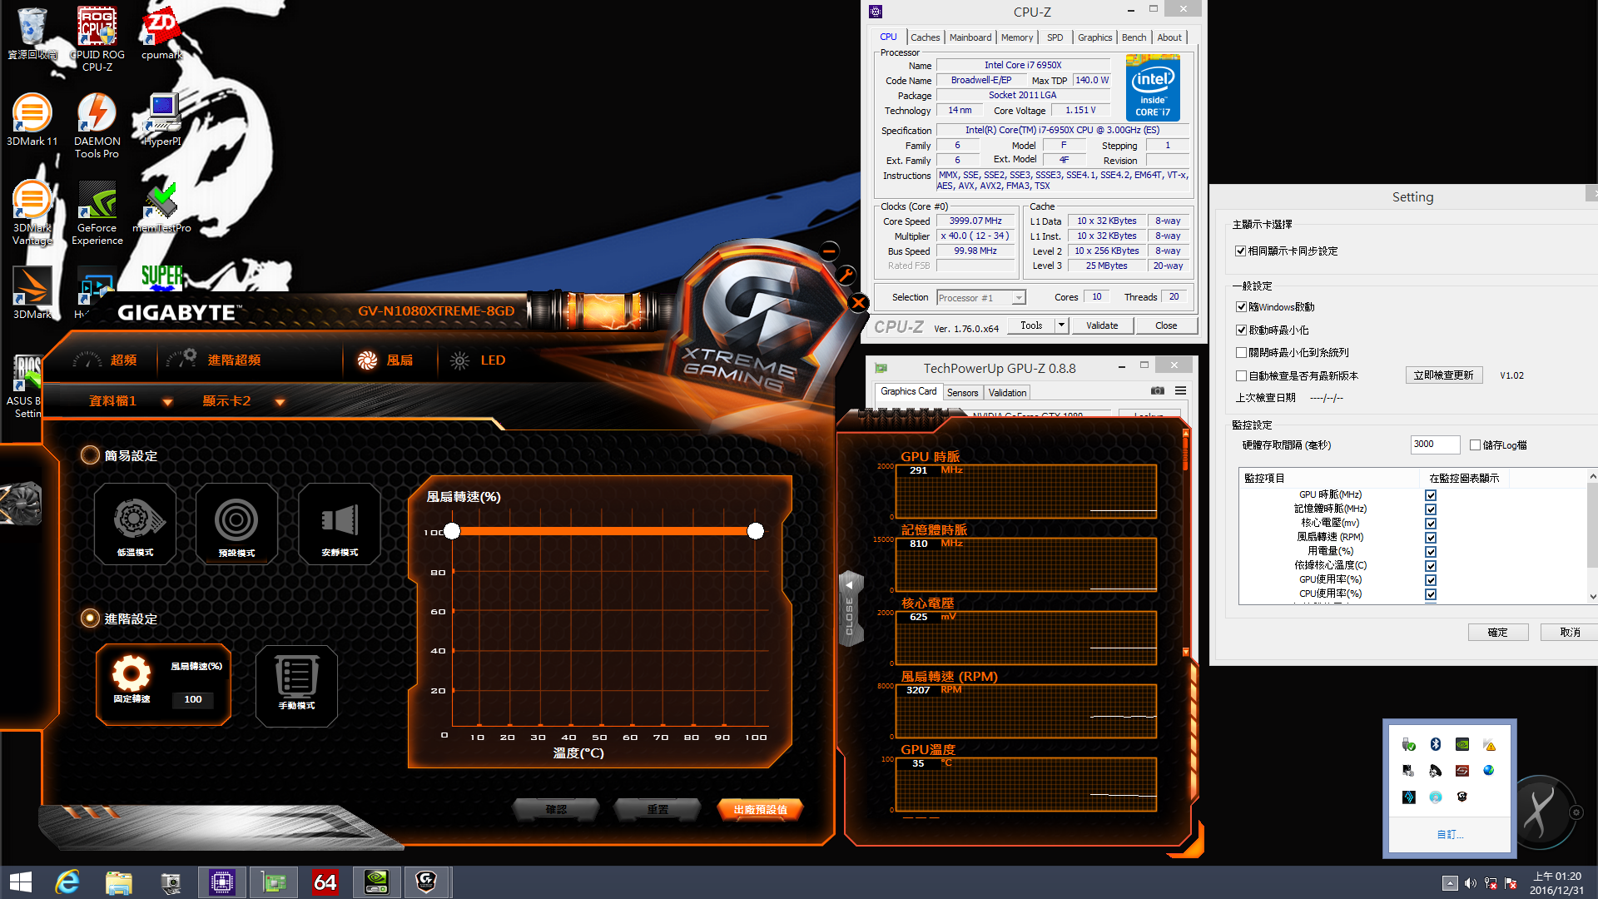Open Internet Explorer from the taskbar
The height and width of the screenshot is (899, 1598).
point(67,882)
